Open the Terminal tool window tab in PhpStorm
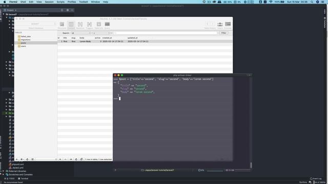The width and height of the screenshot is (328, 184). coord(23,178)
